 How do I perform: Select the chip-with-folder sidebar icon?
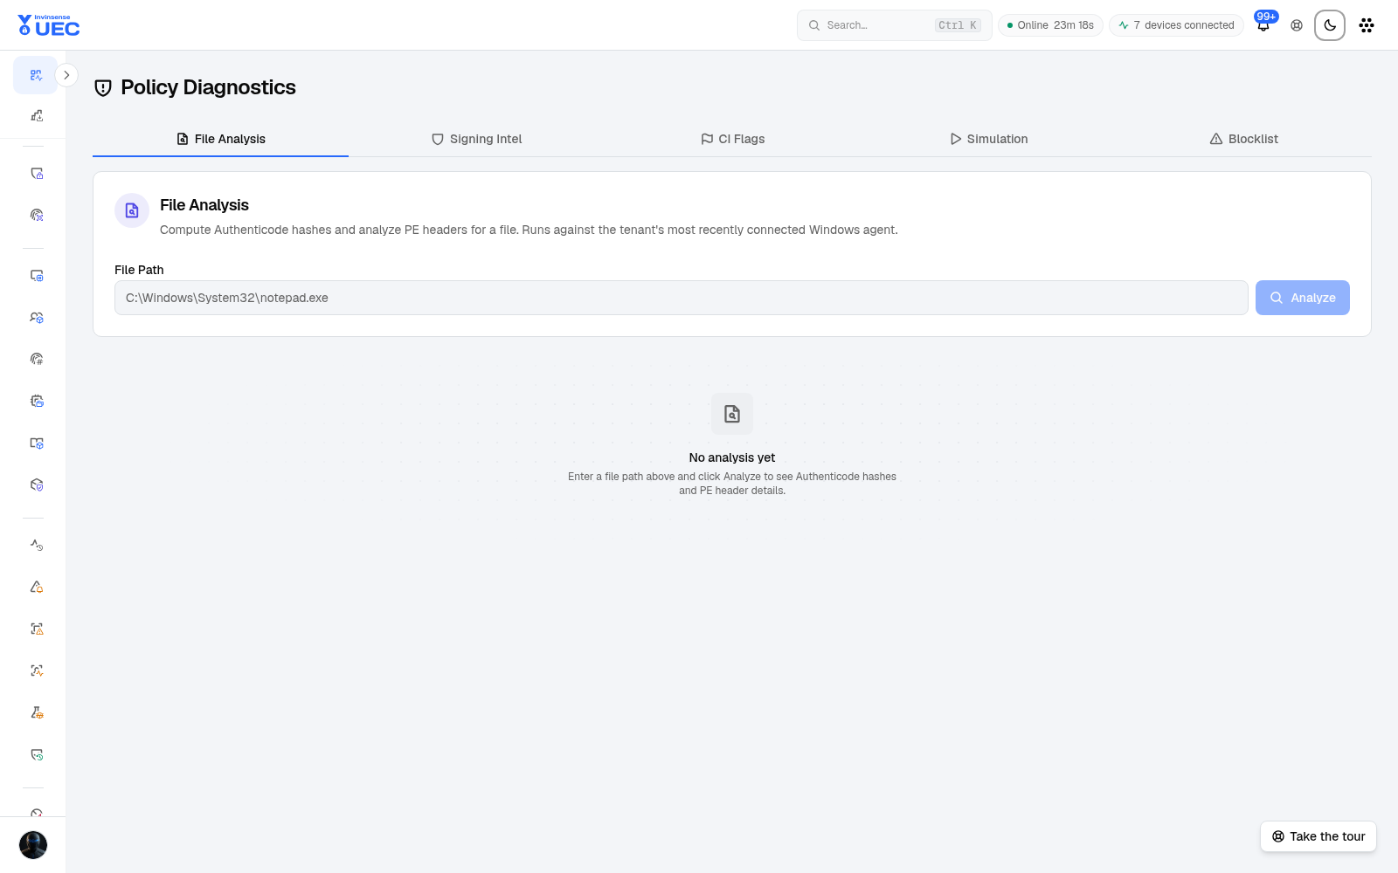37,401
